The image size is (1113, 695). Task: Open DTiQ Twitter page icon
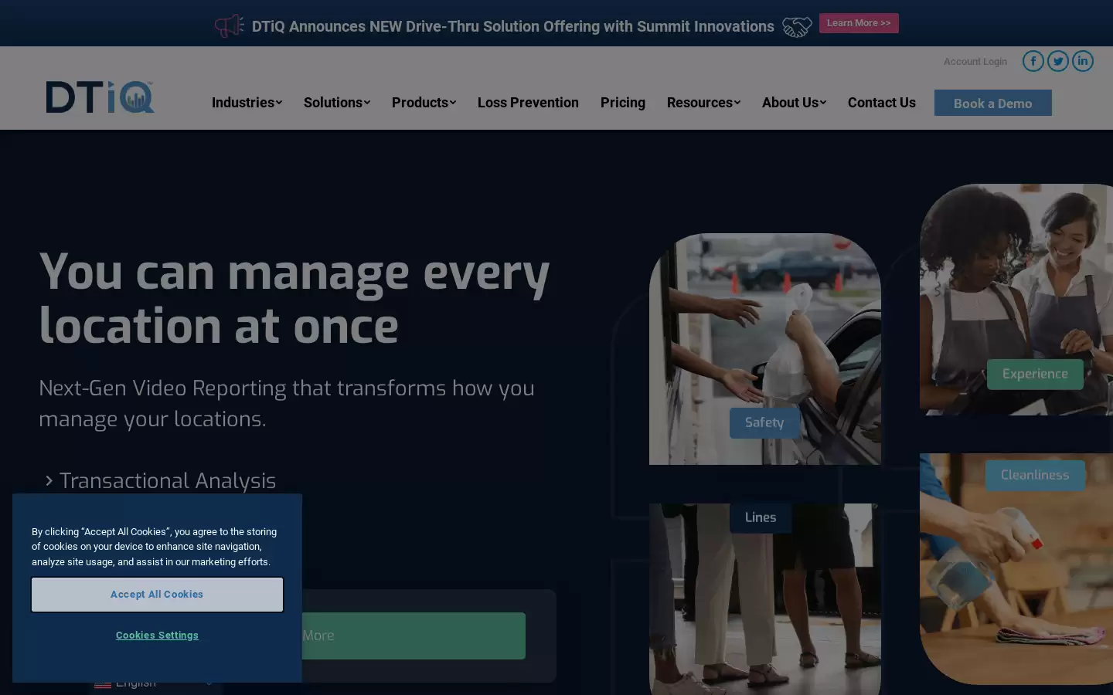pos(1058,61)
